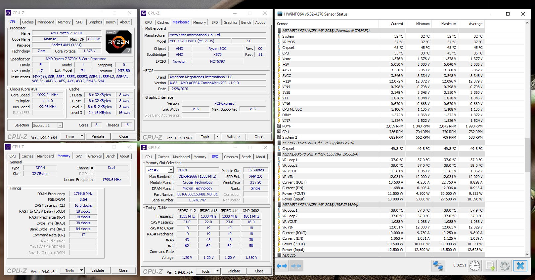
Task: Click the lightning icon beside Vcore
Action: point(279,59)
